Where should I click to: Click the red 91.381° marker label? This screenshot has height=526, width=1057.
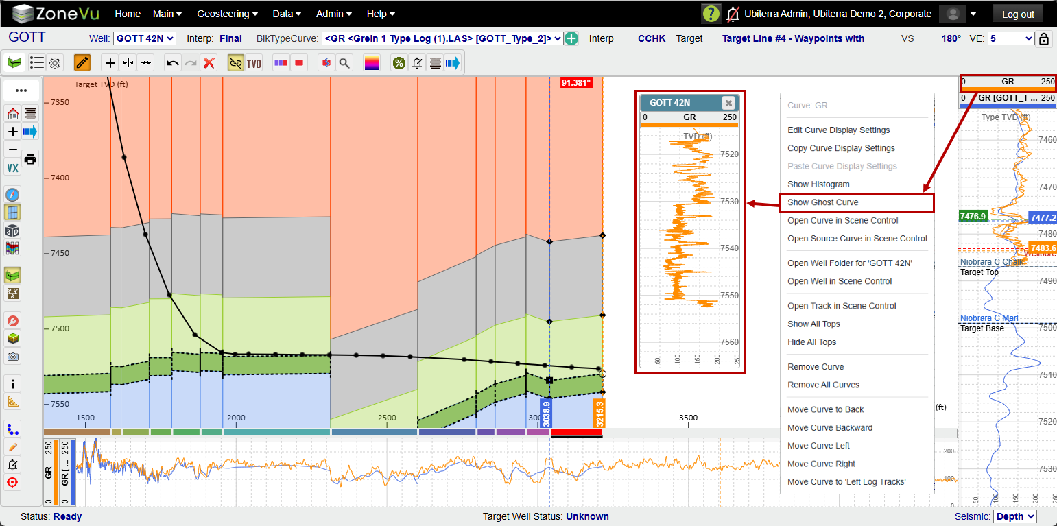(575, 83)
